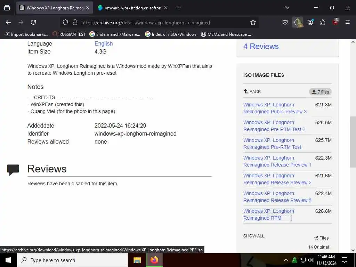Click the Firefox taskbar icon

tap(154, 260)
